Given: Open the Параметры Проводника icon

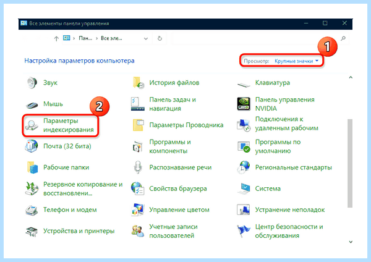Looking at the screenshot, I should point(138,125).
